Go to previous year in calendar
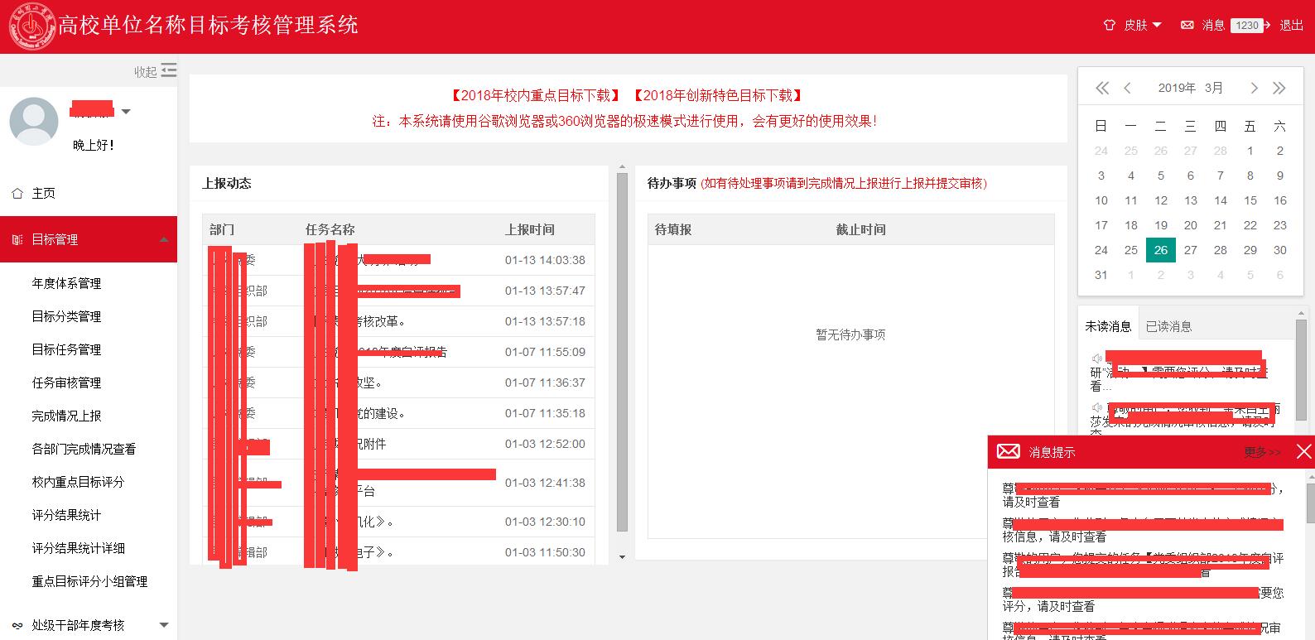Viewport: 1315px width, 640px height. (x=1101, y=88)
